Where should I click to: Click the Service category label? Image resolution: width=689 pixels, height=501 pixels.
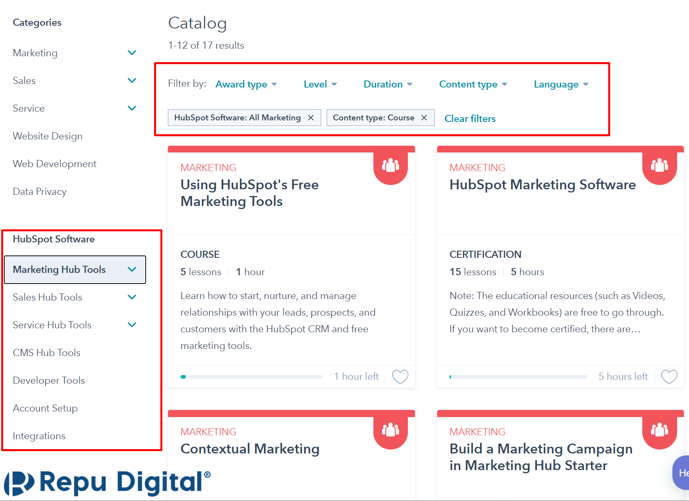(x=29, y=109)
